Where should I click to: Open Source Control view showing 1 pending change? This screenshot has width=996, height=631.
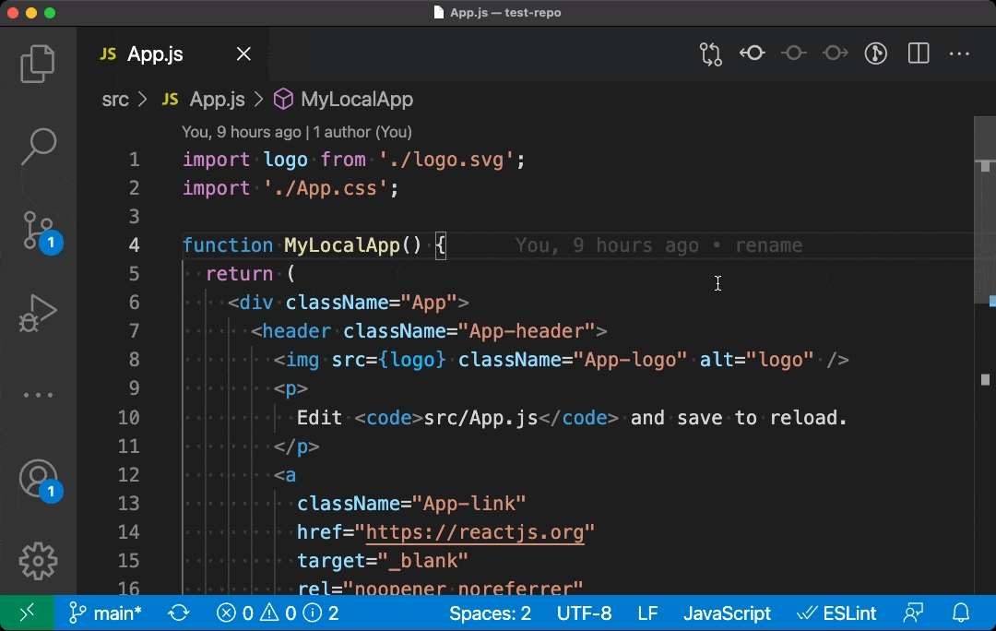38,231
